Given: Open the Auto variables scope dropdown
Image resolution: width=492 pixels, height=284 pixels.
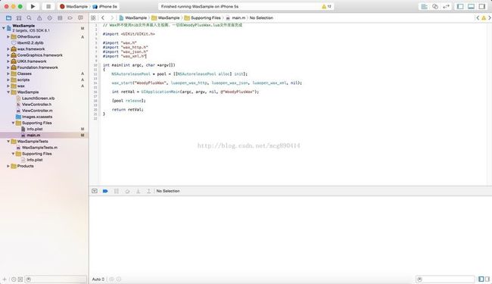Looking at the screenshot, I should pos(98,279).
